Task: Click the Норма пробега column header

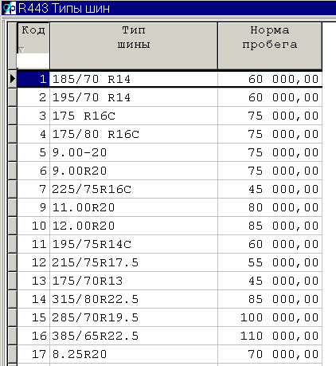Action: coord(270,45)
